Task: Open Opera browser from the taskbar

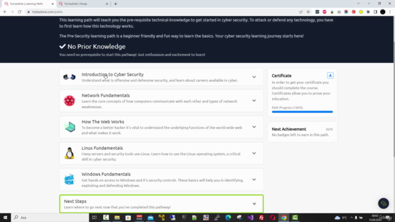Action: click(272, 218)
